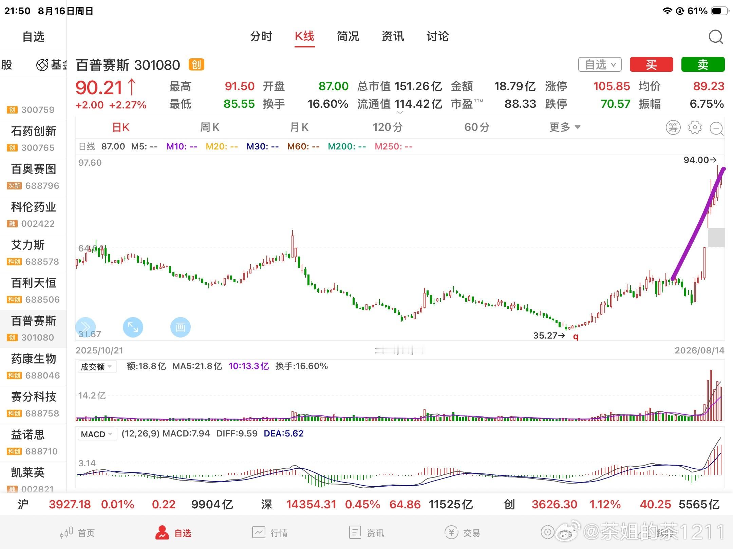Switch indicator using MACD dropdown

coord(97,434)
